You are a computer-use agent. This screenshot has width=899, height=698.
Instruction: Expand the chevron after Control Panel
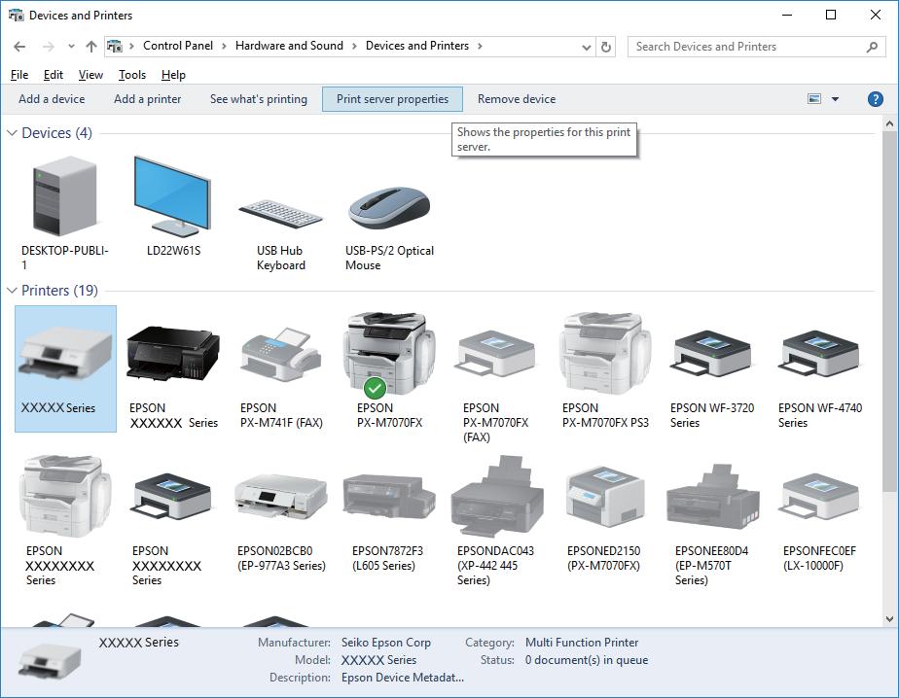tap(224, 46)
